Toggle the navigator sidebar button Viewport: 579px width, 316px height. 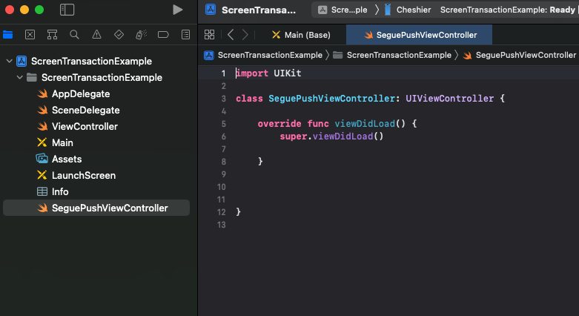tap(67, 10)
